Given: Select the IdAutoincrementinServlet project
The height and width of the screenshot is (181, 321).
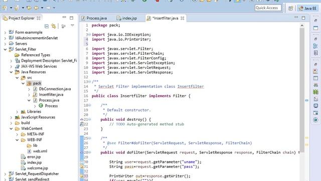Looking at the screenshot, I should pos(36,38).
